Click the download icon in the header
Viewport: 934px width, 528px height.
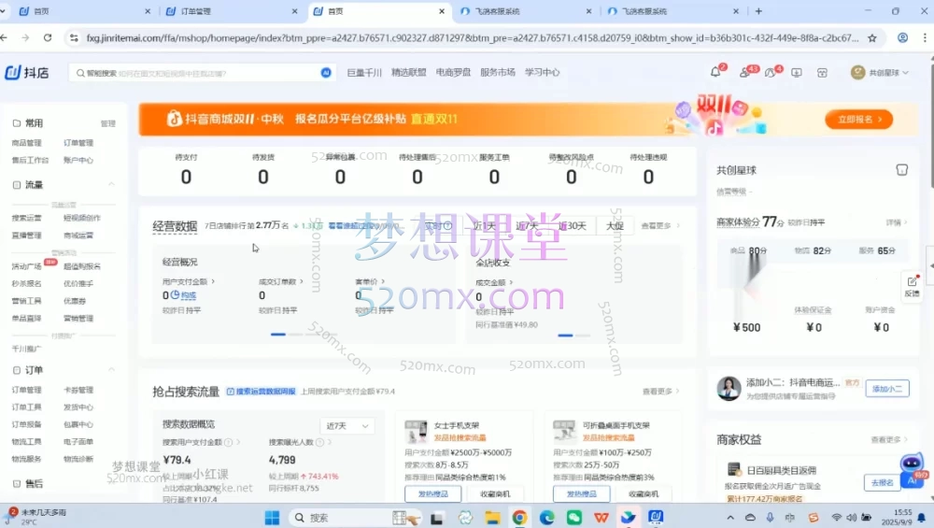(x=797, y=73)
